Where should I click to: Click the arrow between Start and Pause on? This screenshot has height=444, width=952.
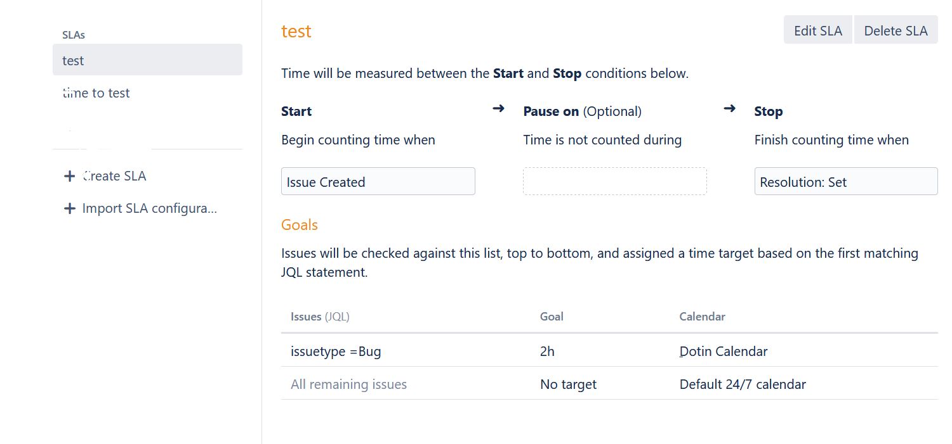click(x=498, y=109)
